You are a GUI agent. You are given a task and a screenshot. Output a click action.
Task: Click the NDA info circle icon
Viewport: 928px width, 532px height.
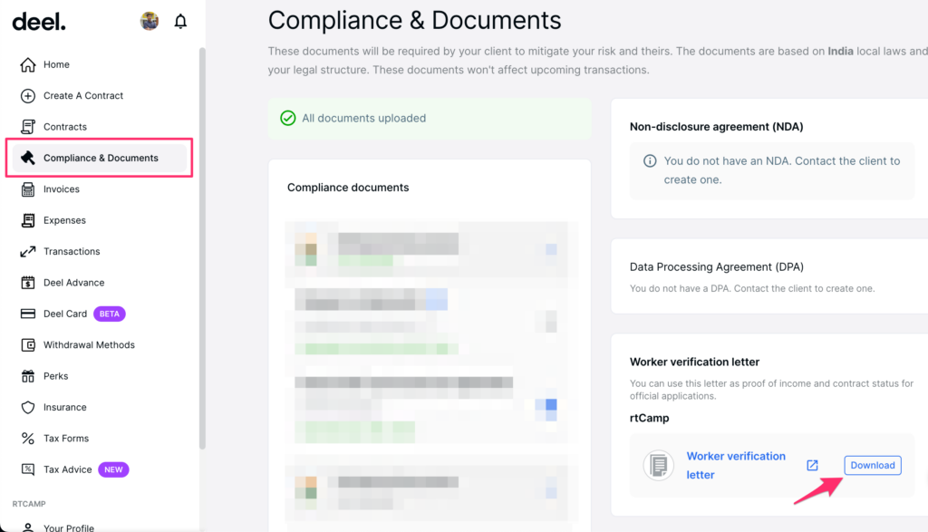[x=650, y=161]
